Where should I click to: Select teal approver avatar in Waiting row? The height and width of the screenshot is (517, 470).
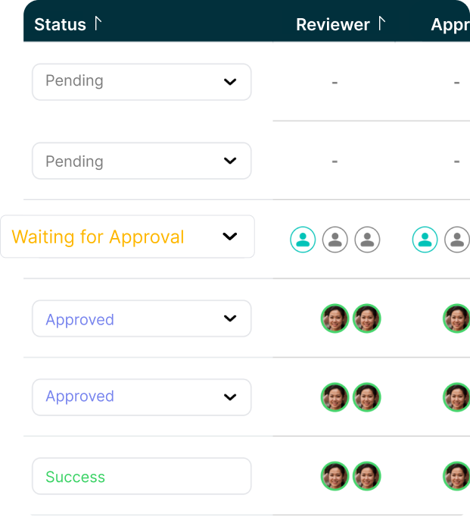tap(425, 240)
